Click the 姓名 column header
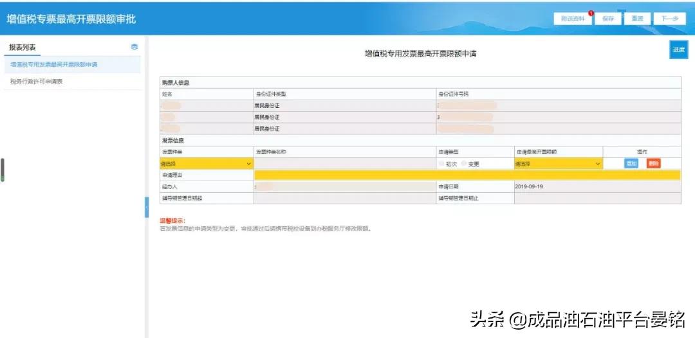The image size is (695, 338). [x=167, y=94]
